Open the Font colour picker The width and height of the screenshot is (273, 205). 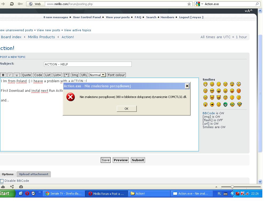(x=116, y=75)
